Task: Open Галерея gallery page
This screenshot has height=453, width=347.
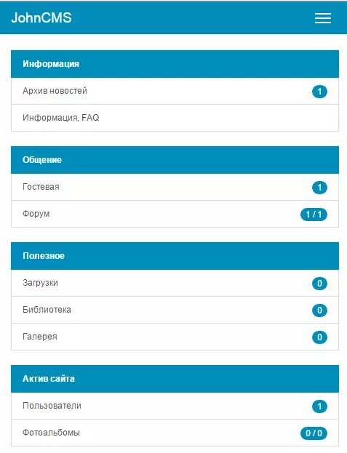Action: click(175, 337)
